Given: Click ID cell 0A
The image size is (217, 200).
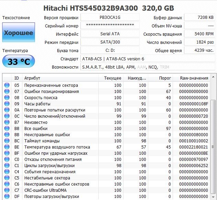Looking at the screenshot, I should [17, 110].
